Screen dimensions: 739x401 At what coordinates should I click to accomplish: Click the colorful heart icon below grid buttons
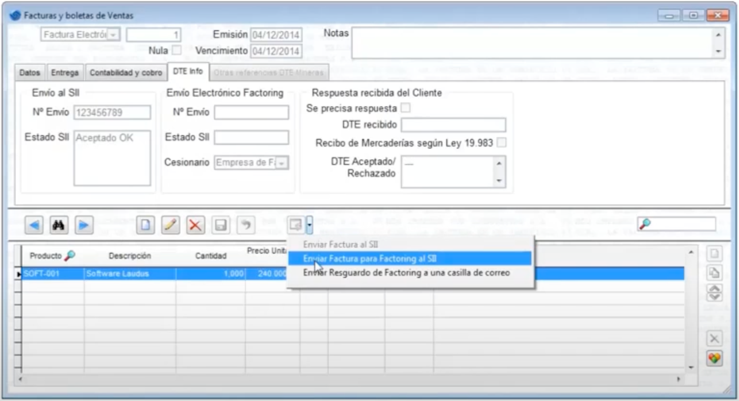tap(714, 358)
